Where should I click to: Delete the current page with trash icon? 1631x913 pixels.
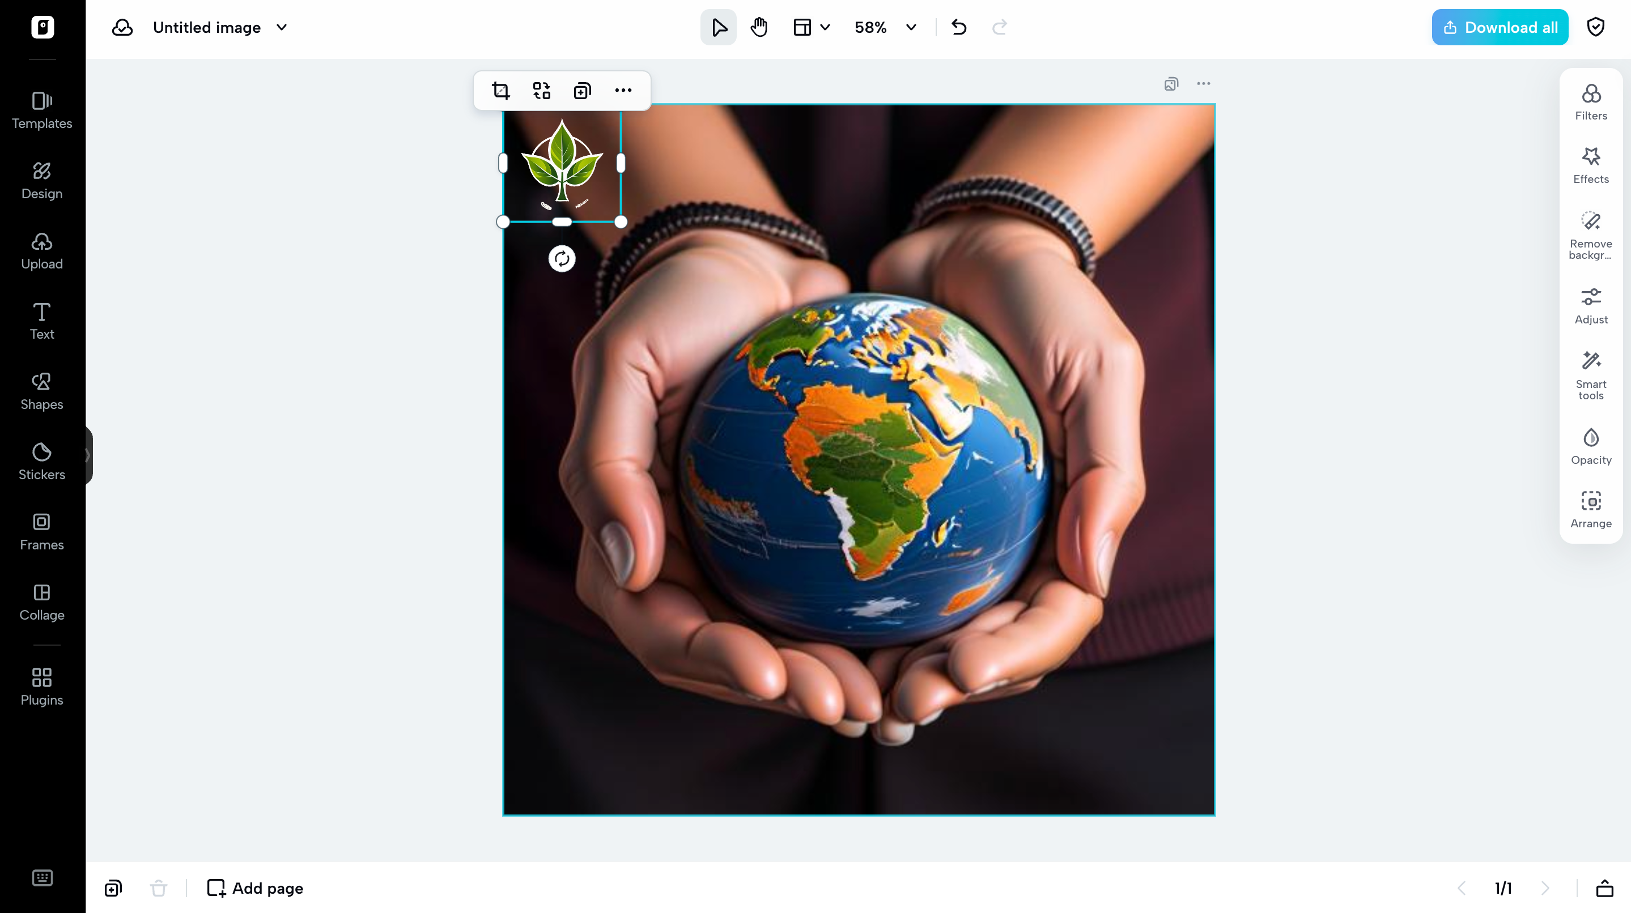(x=158, y=888)
